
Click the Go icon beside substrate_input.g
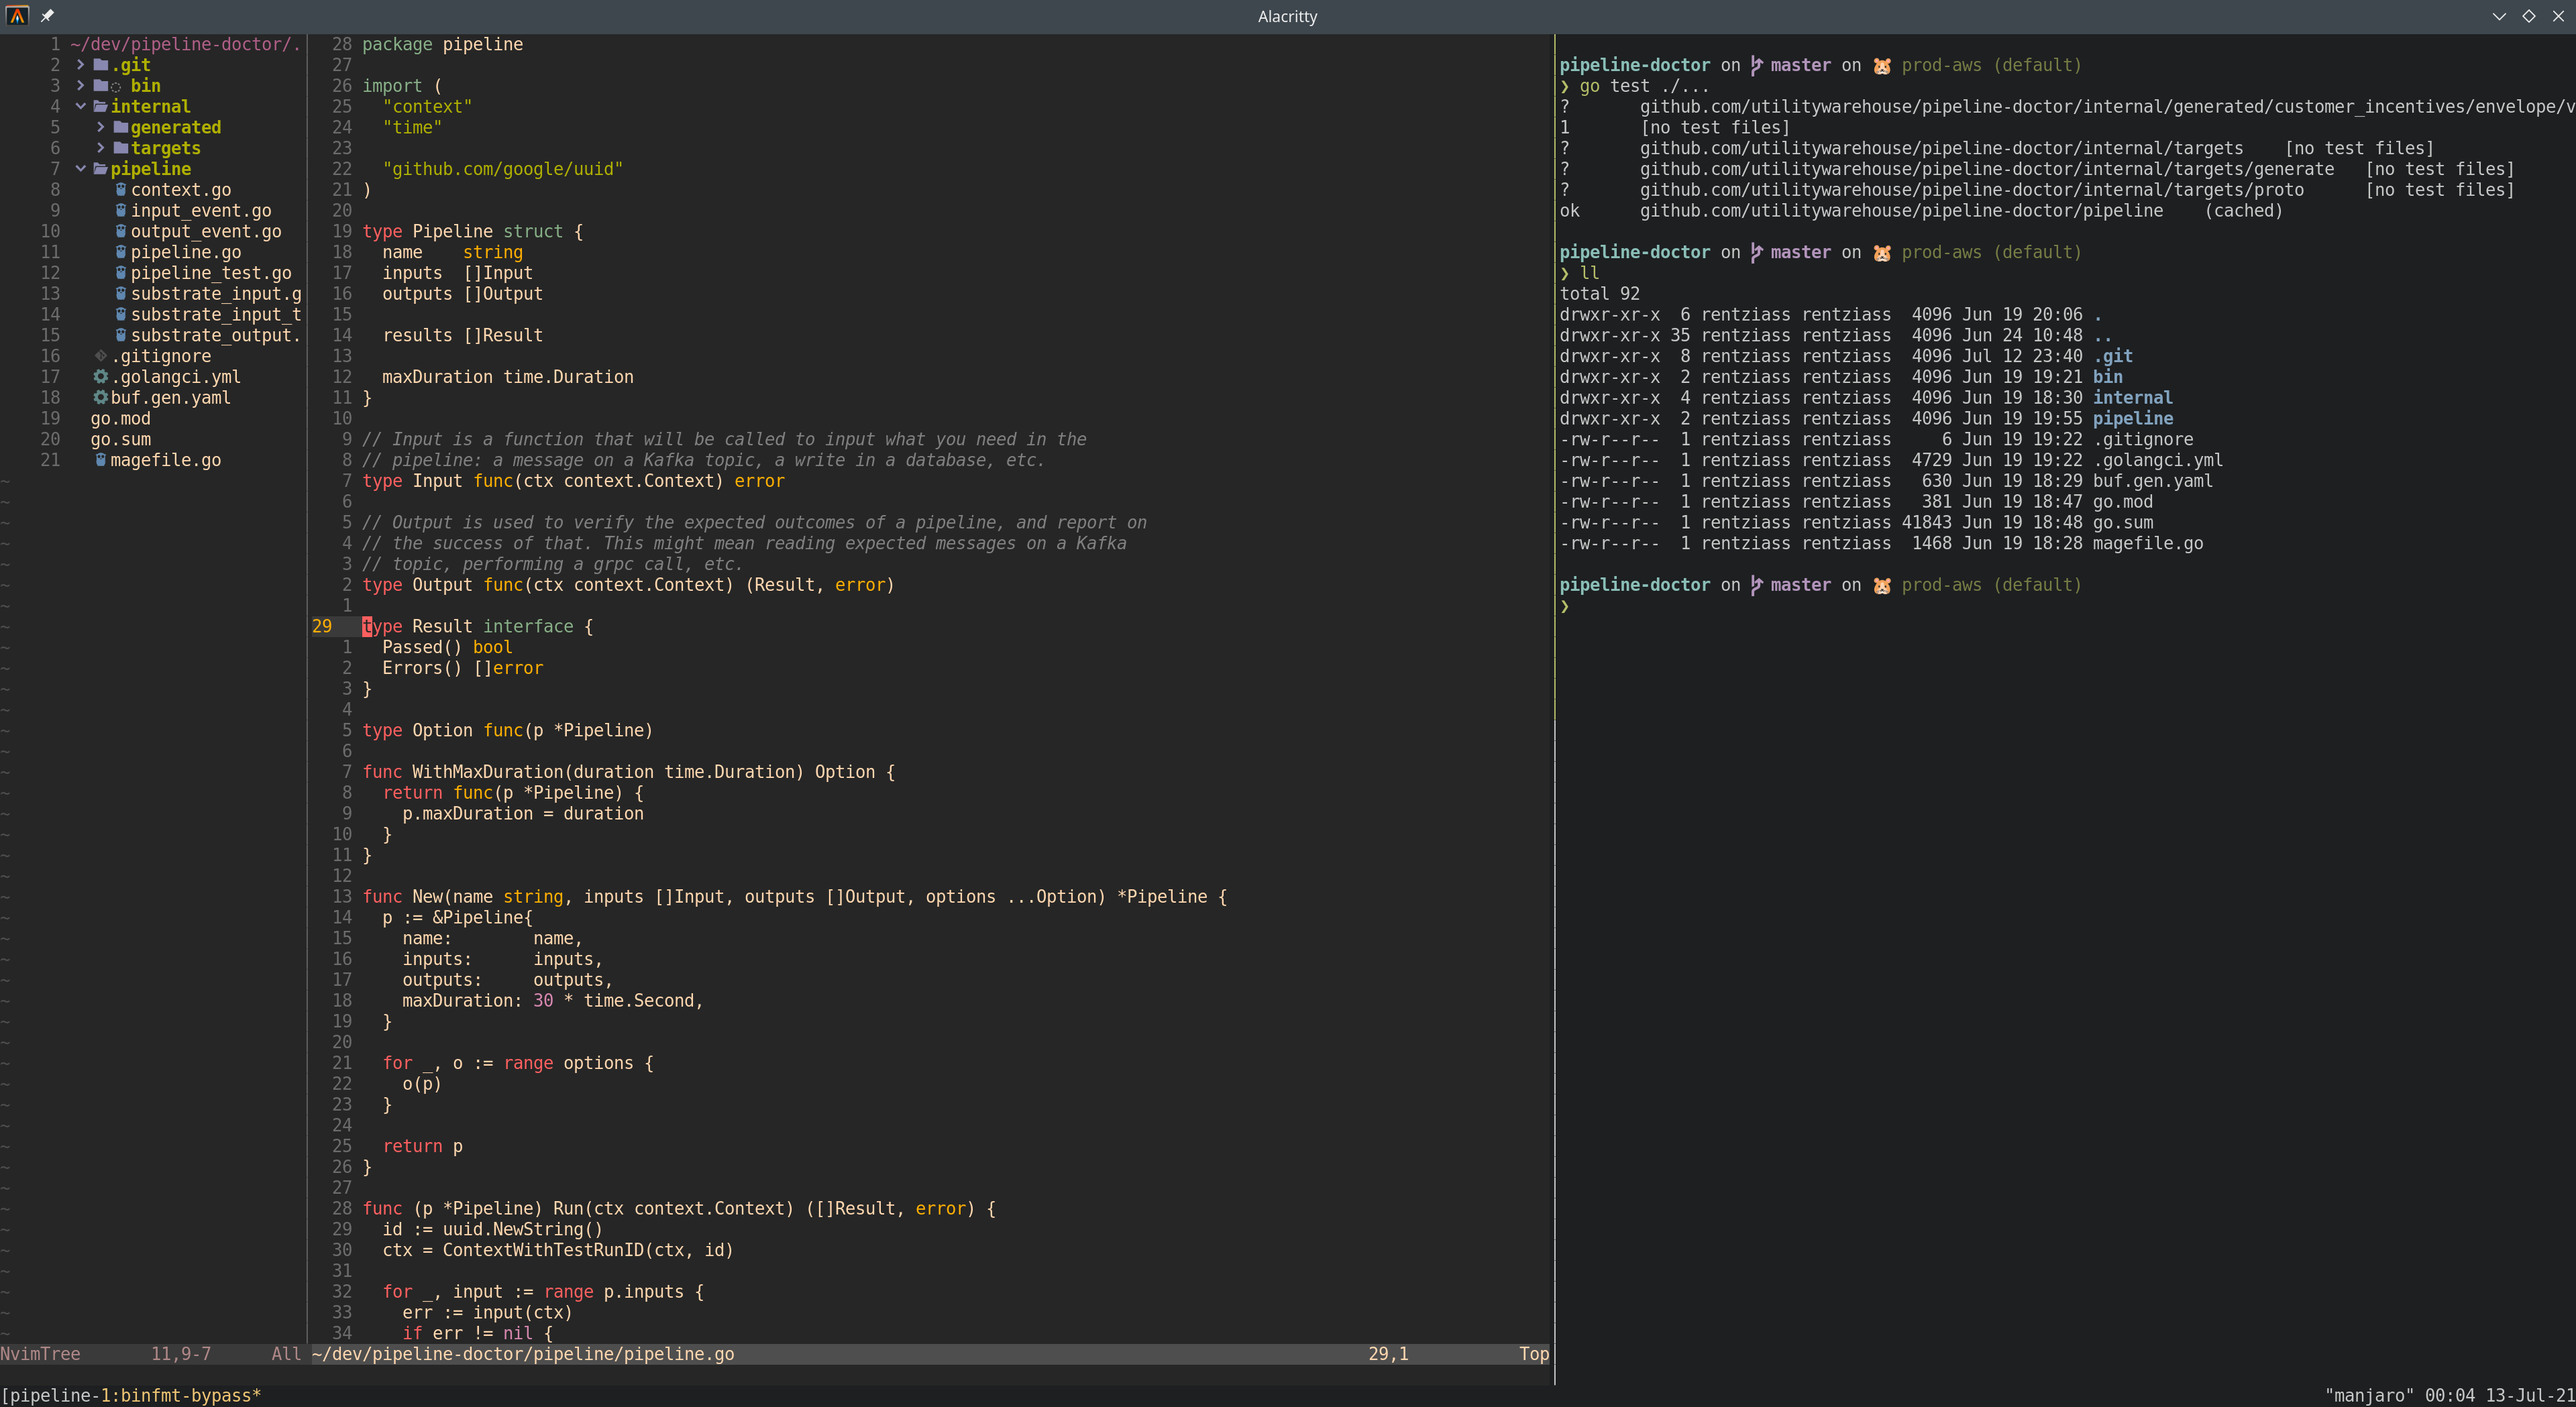pos(121,294)
